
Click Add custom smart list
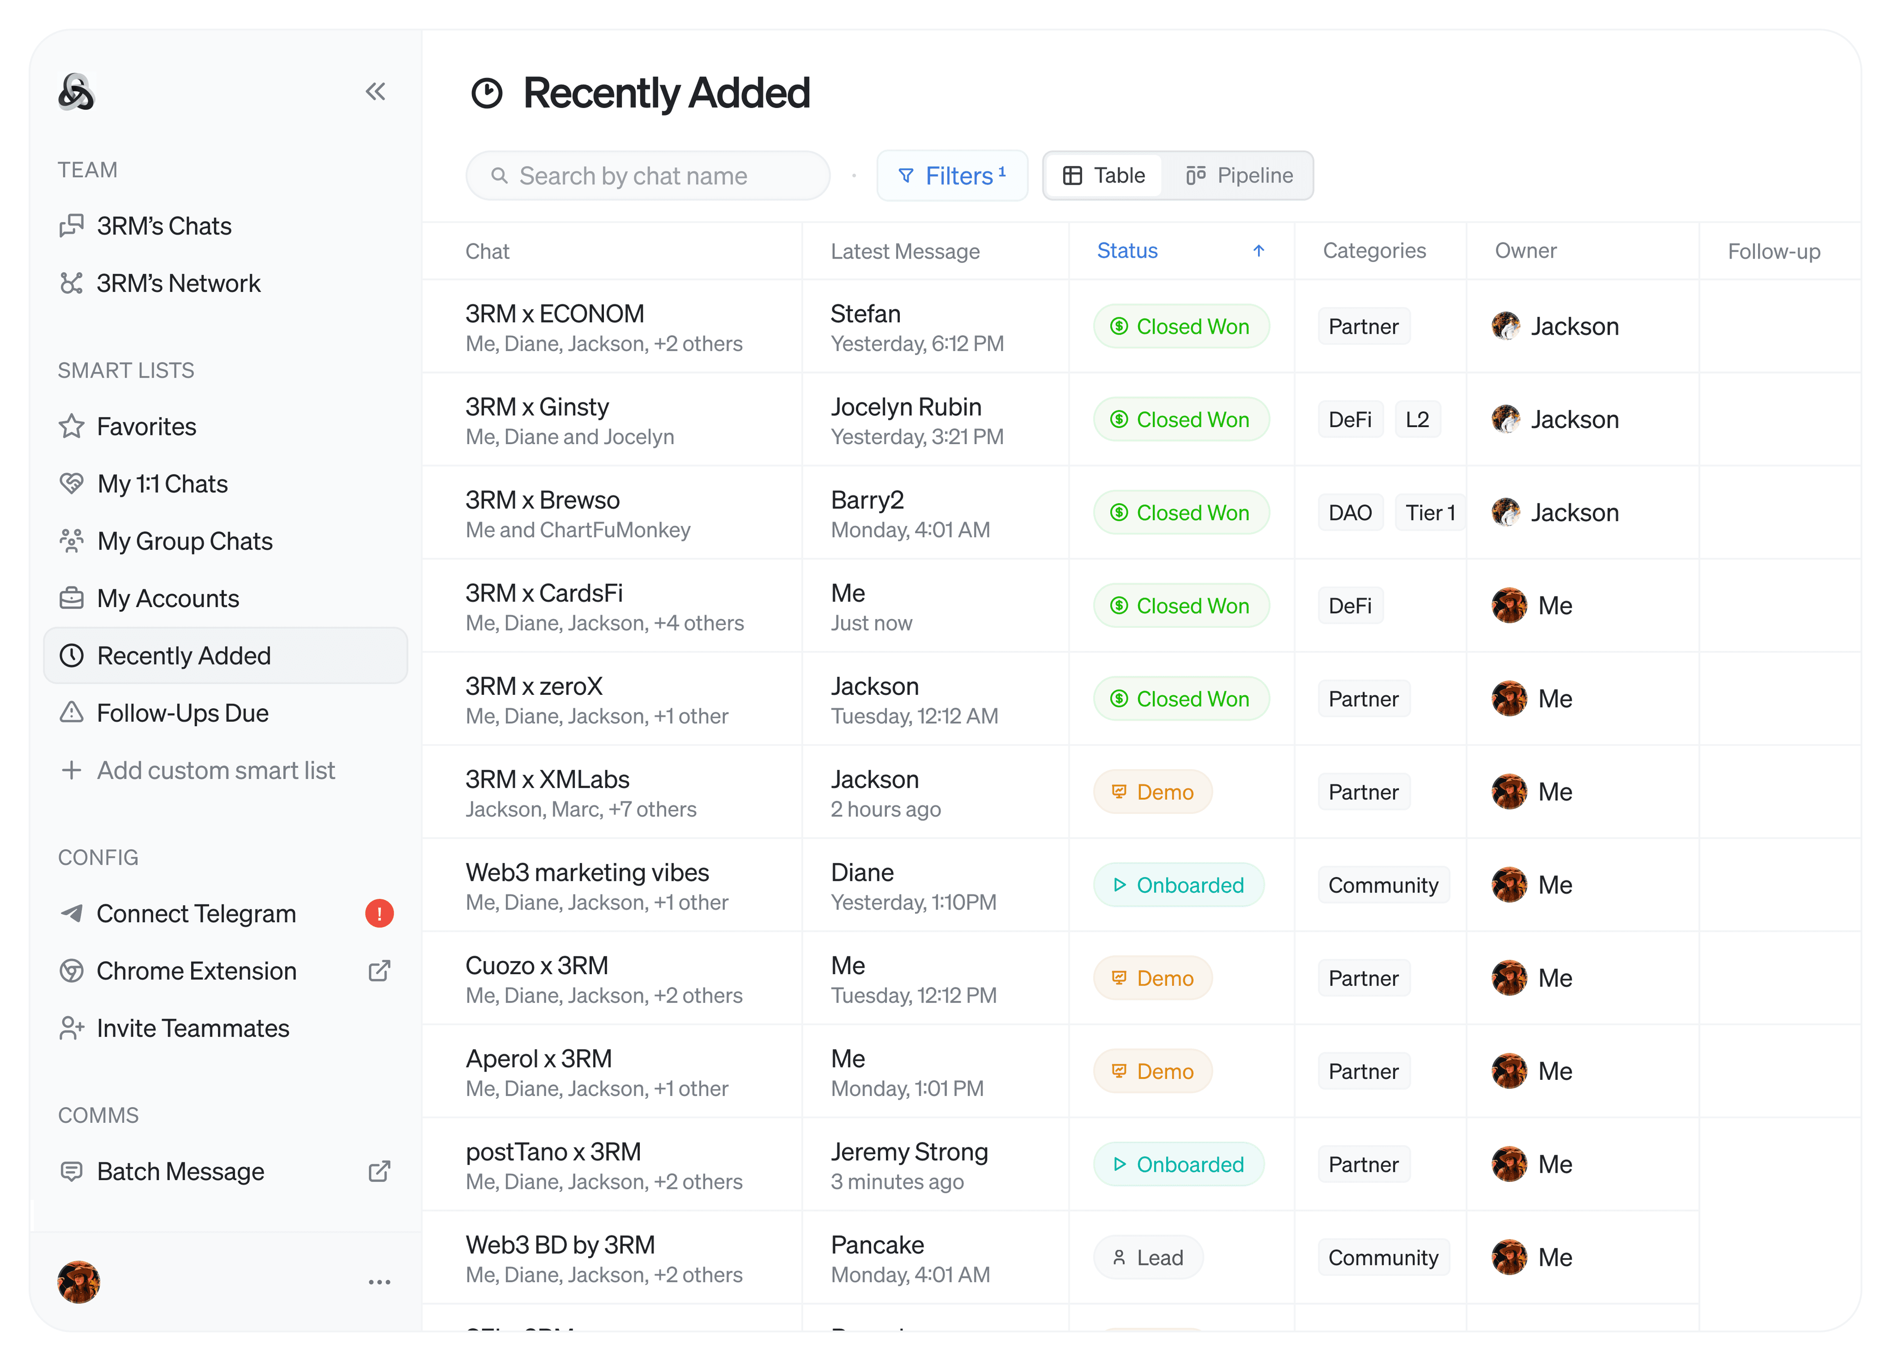click(215, 771)
